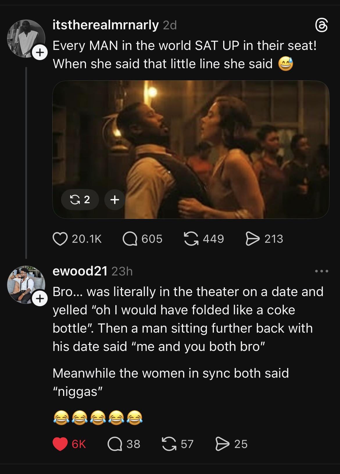Open comments on the 605-reply post
The height and width of the screenshot is (474, 340).
point(130,239)
